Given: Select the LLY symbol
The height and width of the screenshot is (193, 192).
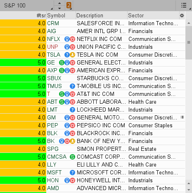Looking at the screenshot, I should click(52, 164).
